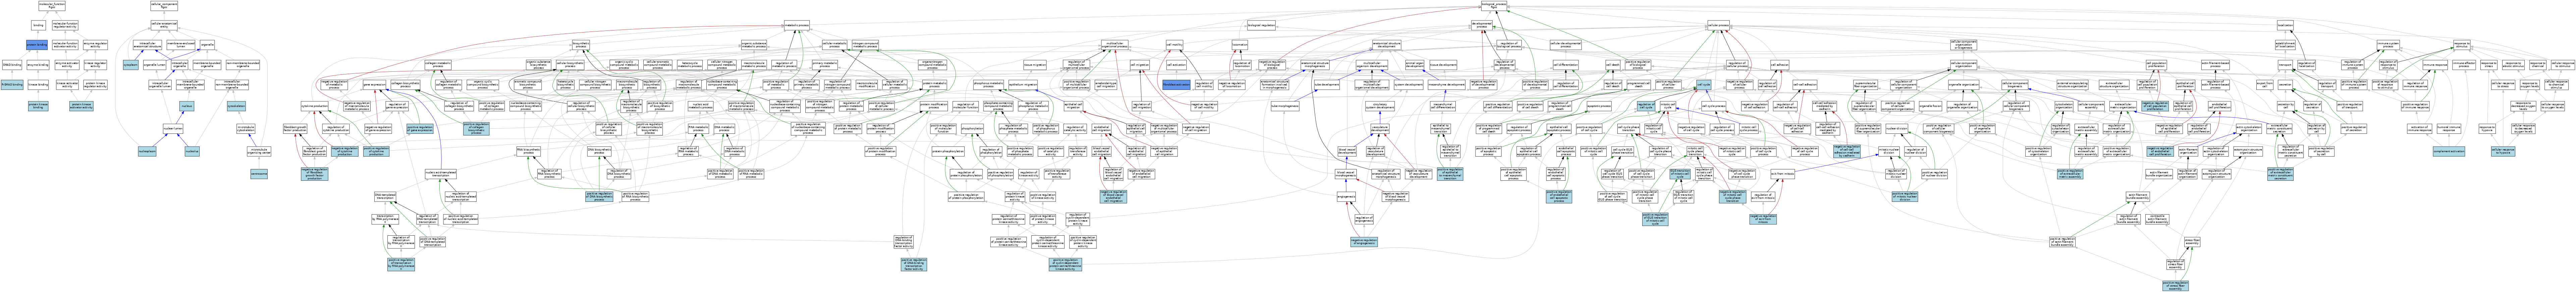Select the 'cell differentiation' node
This screenshot has width=2576, height=292.
1566,65
